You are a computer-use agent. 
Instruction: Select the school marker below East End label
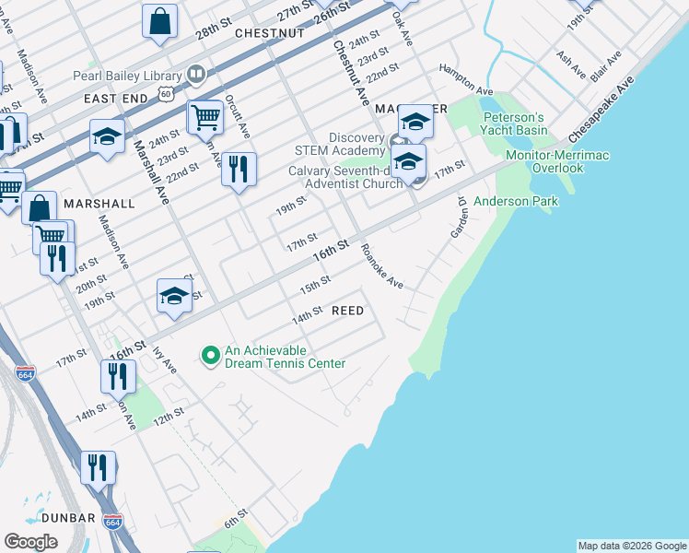[107, 137]
